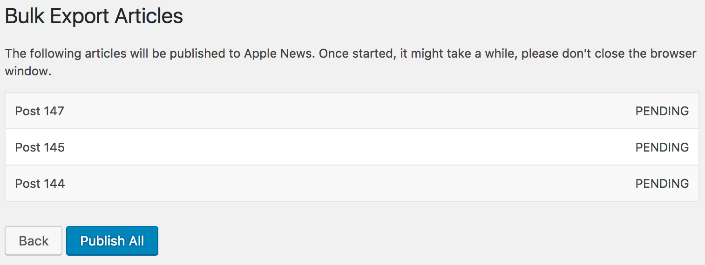Go back using the Back button

click(x=34, y=241)
